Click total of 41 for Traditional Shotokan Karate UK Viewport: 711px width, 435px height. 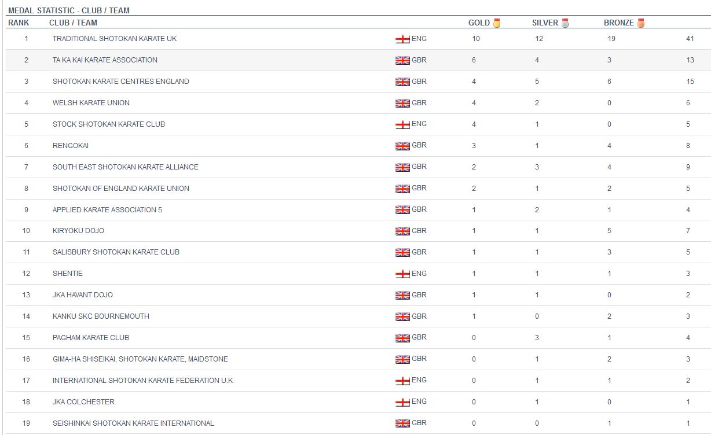[x=690, y=39]
